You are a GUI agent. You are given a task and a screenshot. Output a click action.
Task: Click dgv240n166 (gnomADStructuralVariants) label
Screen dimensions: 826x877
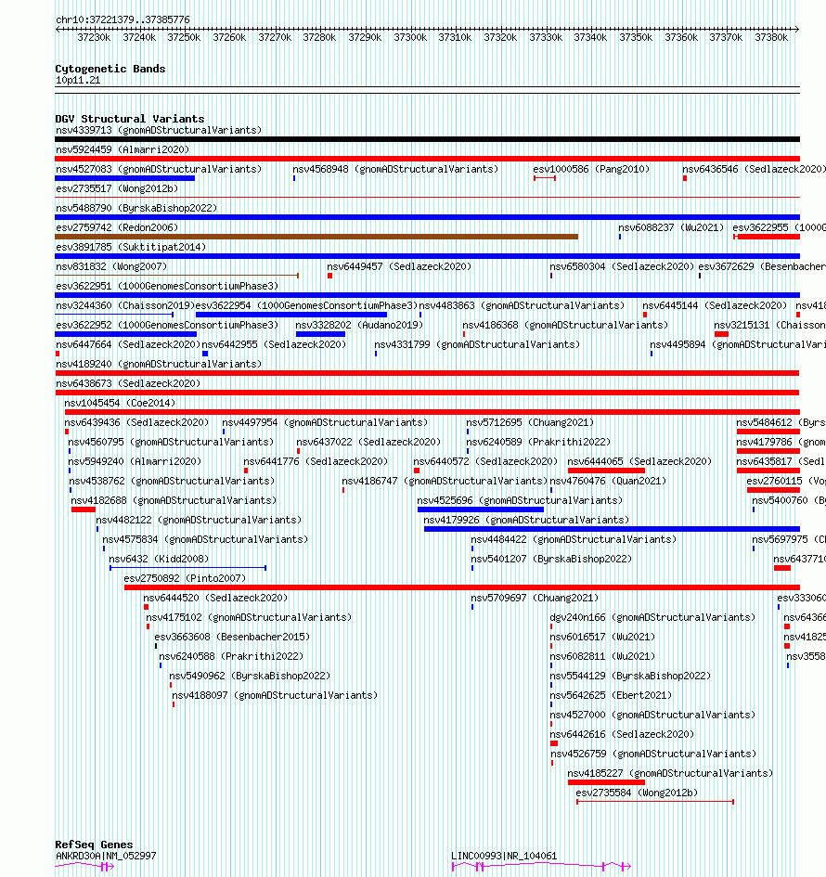[x=652, y=617]
